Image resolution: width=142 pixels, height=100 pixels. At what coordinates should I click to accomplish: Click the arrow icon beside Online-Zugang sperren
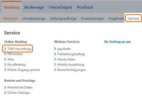coord(5,70)
